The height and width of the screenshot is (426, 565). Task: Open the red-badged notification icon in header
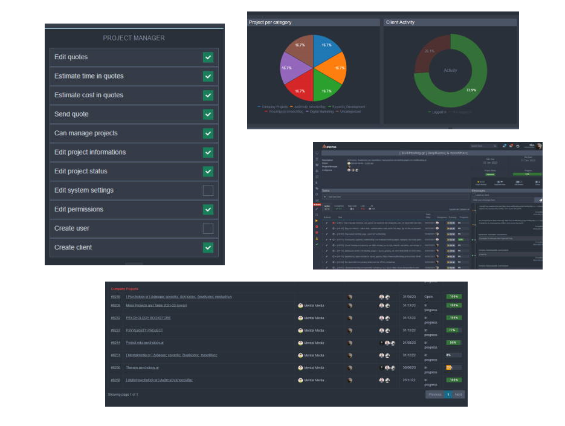pos(511,146)
